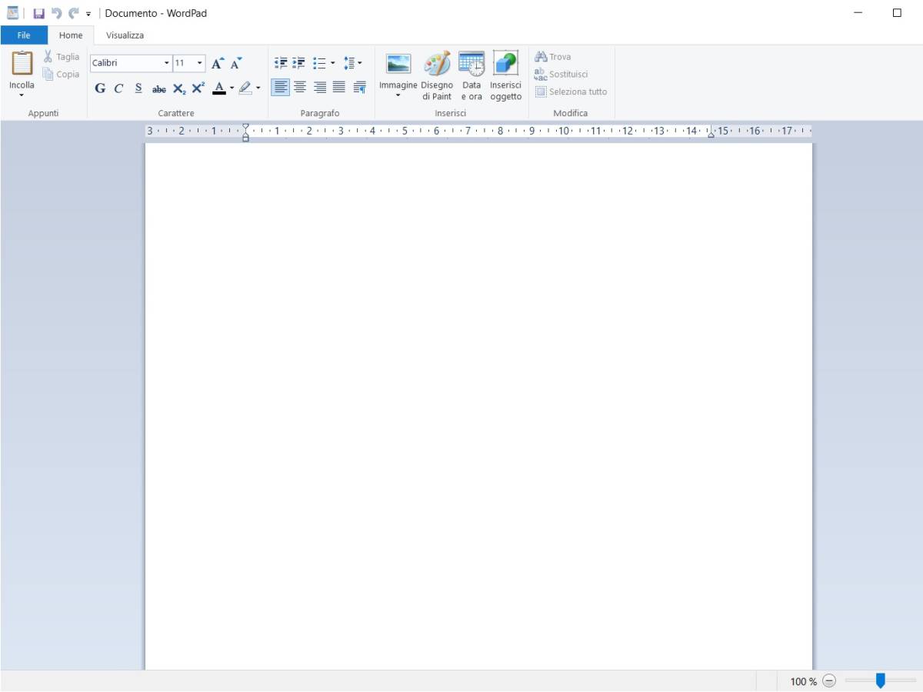The width and height of the screenshot is (923, 692).
Task: Click the zoom slider handle
Action: [x=881, y=680]
